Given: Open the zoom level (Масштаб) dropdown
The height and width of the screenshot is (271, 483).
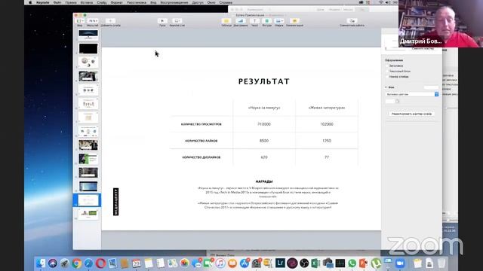Looking at the screenshot, I should tap(92, 21).
